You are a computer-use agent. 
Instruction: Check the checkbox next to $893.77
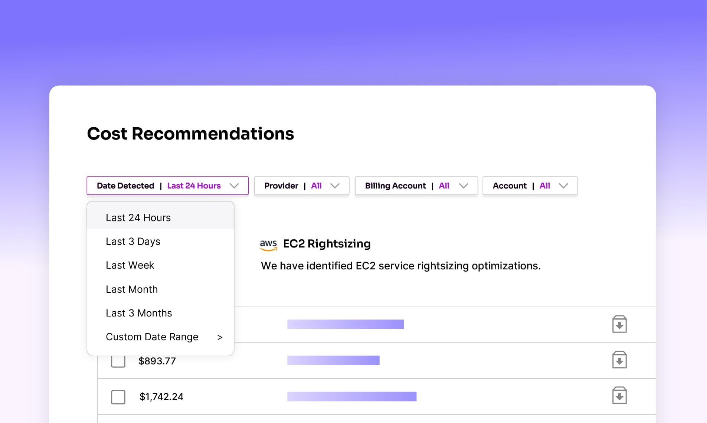pyautogui.click(x=118, y=361)
